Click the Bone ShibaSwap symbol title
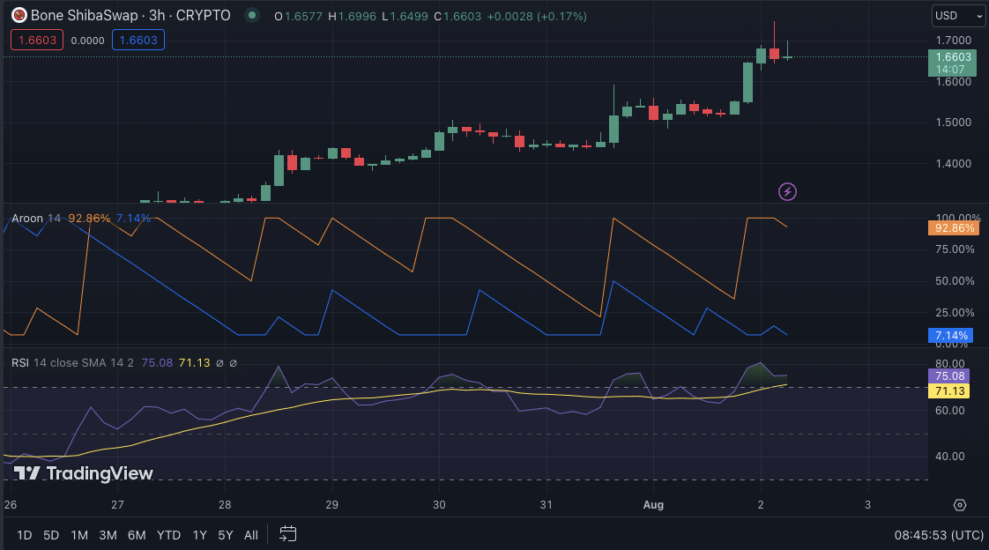The width and height of the screenshot is (989, 550). (130, 15)
